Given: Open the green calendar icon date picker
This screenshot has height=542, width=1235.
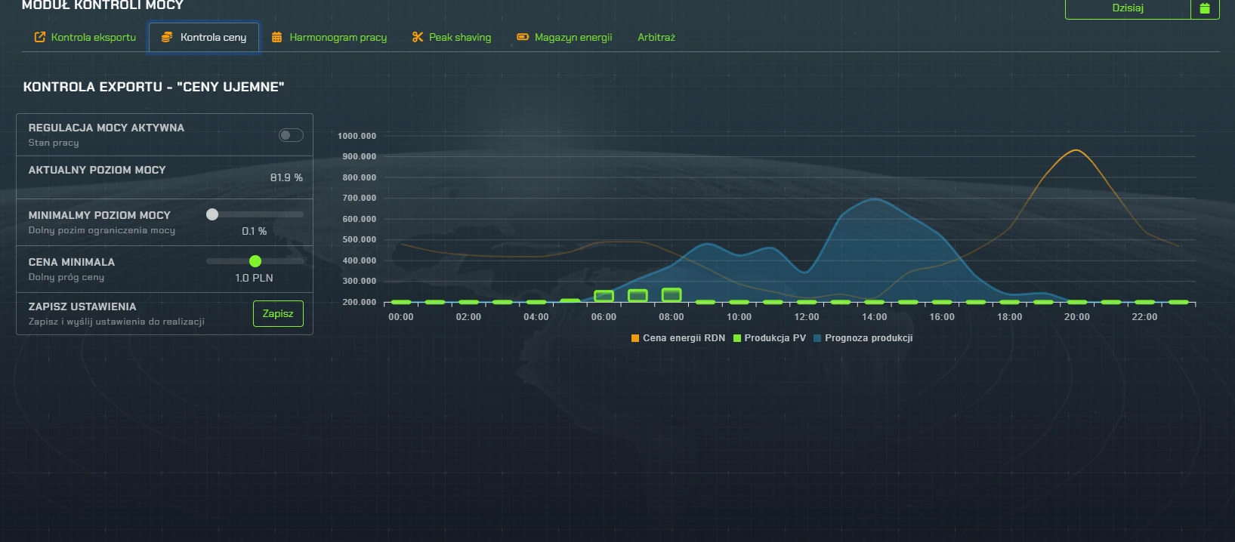Looking at the screenshot, I should 1205,8.
